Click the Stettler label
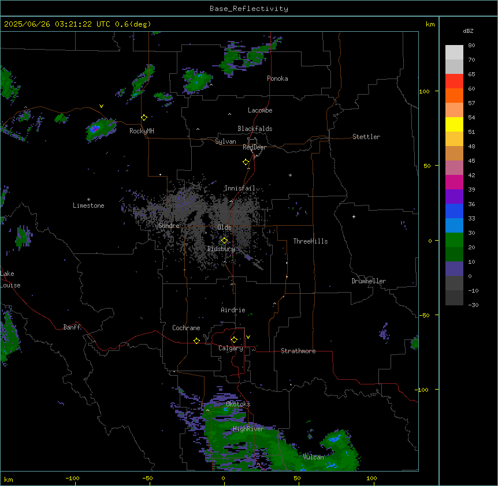Screen dimensions: 498x486 click(x=366, y=137)
